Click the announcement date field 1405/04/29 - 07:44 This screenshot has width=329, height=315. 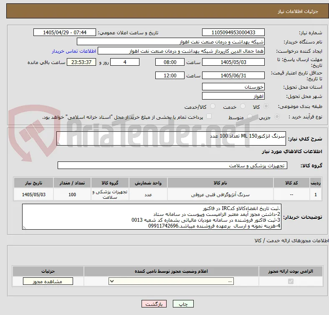65,32
